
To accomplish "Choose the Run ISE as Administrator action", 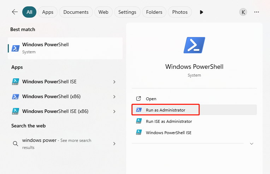I will point(169,121).
